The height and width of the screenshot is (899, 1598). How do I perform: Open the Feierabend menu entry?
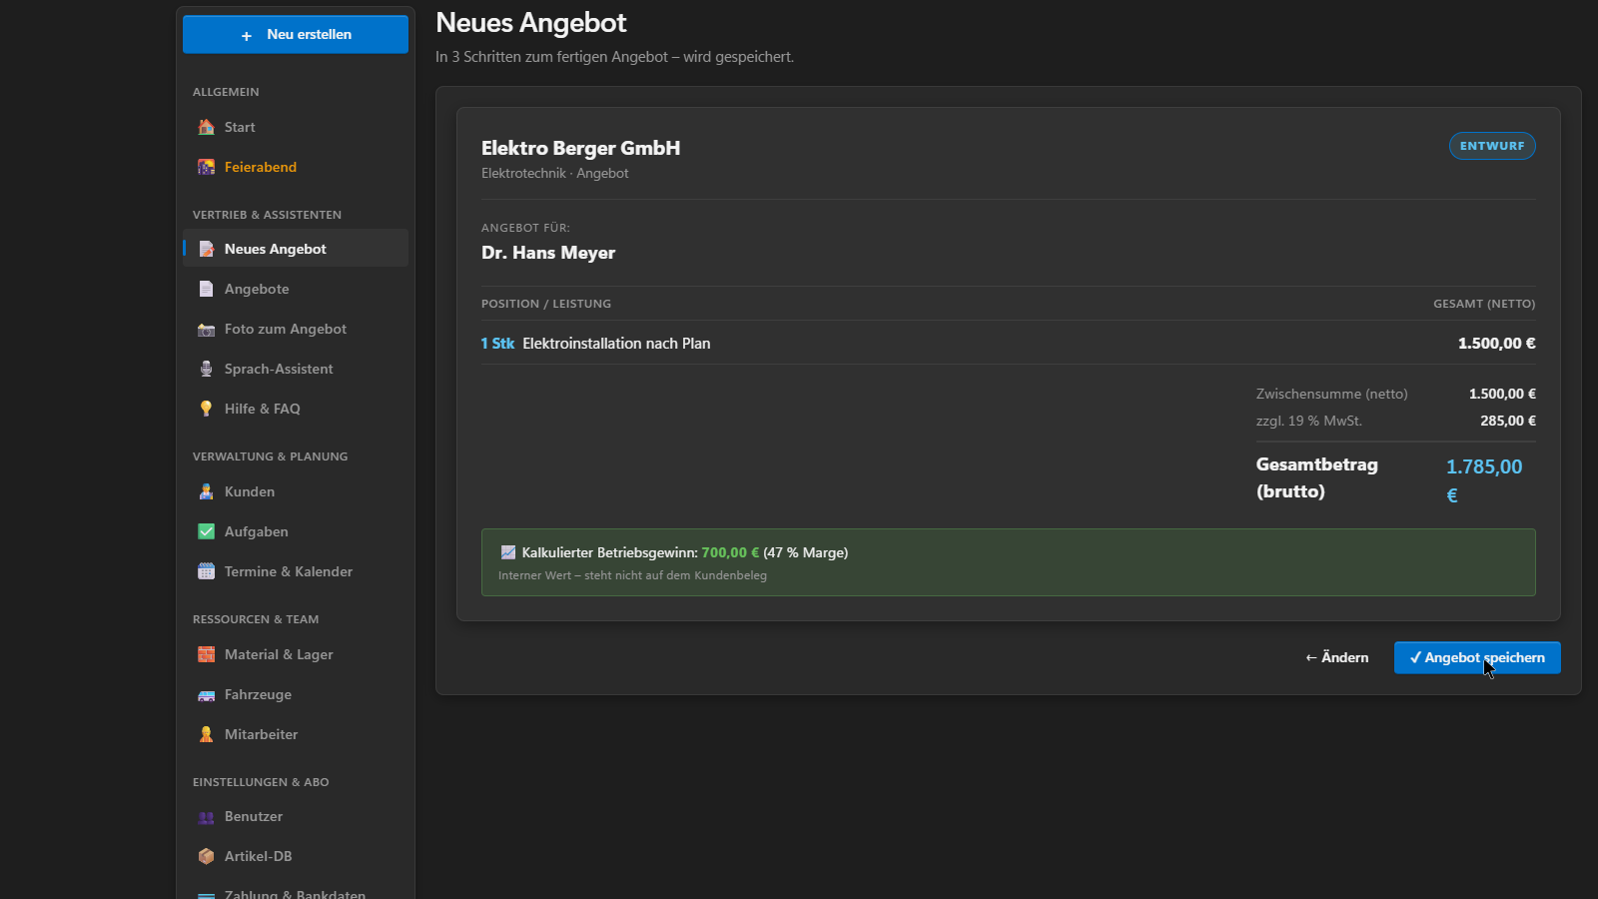296,167
